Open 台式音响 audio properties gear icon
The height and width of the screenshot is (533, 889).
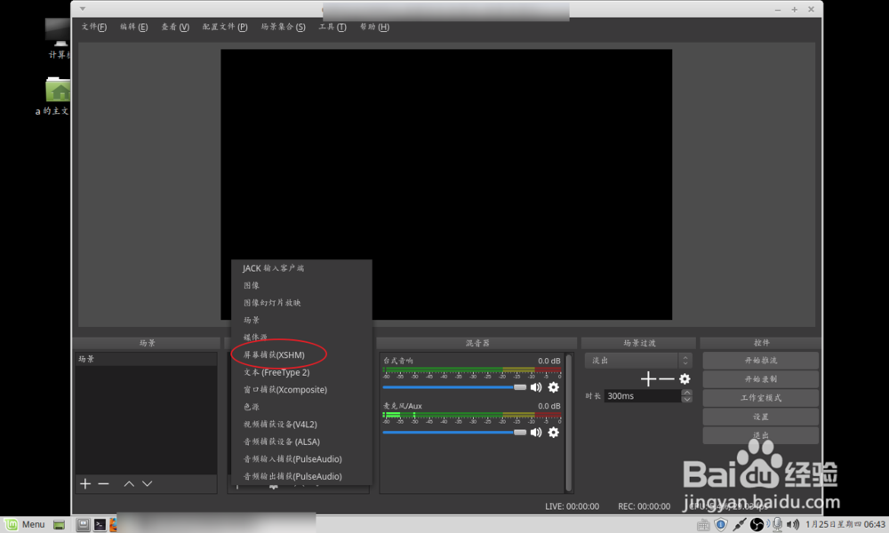tap(554, 387)
